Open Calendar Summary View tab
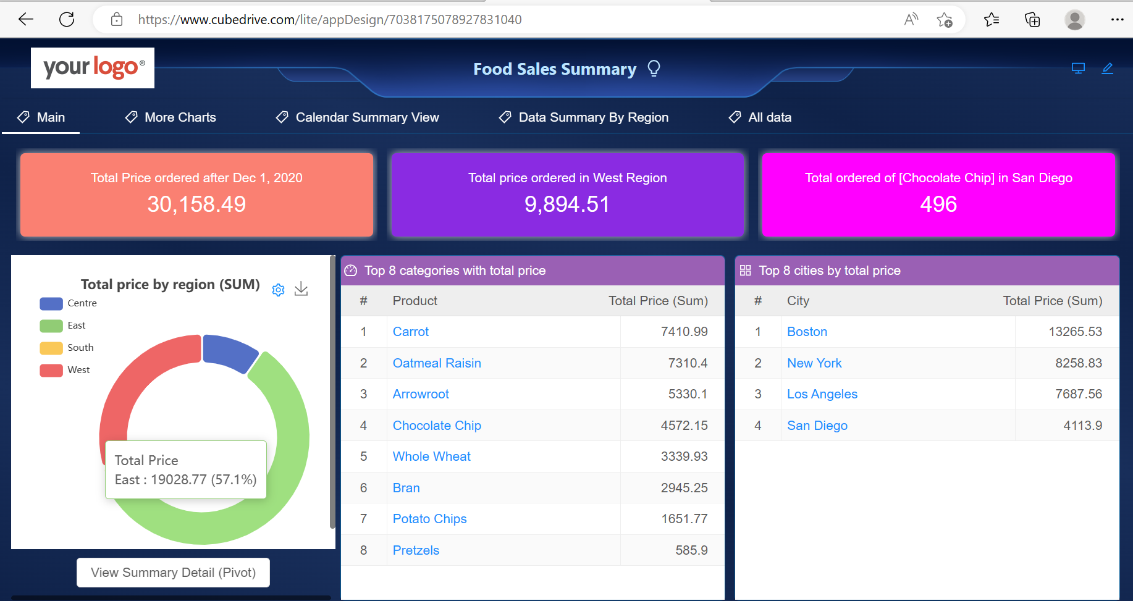This screenshot has width=1133, height=601. pyautogui.click(x=357, y=117)
